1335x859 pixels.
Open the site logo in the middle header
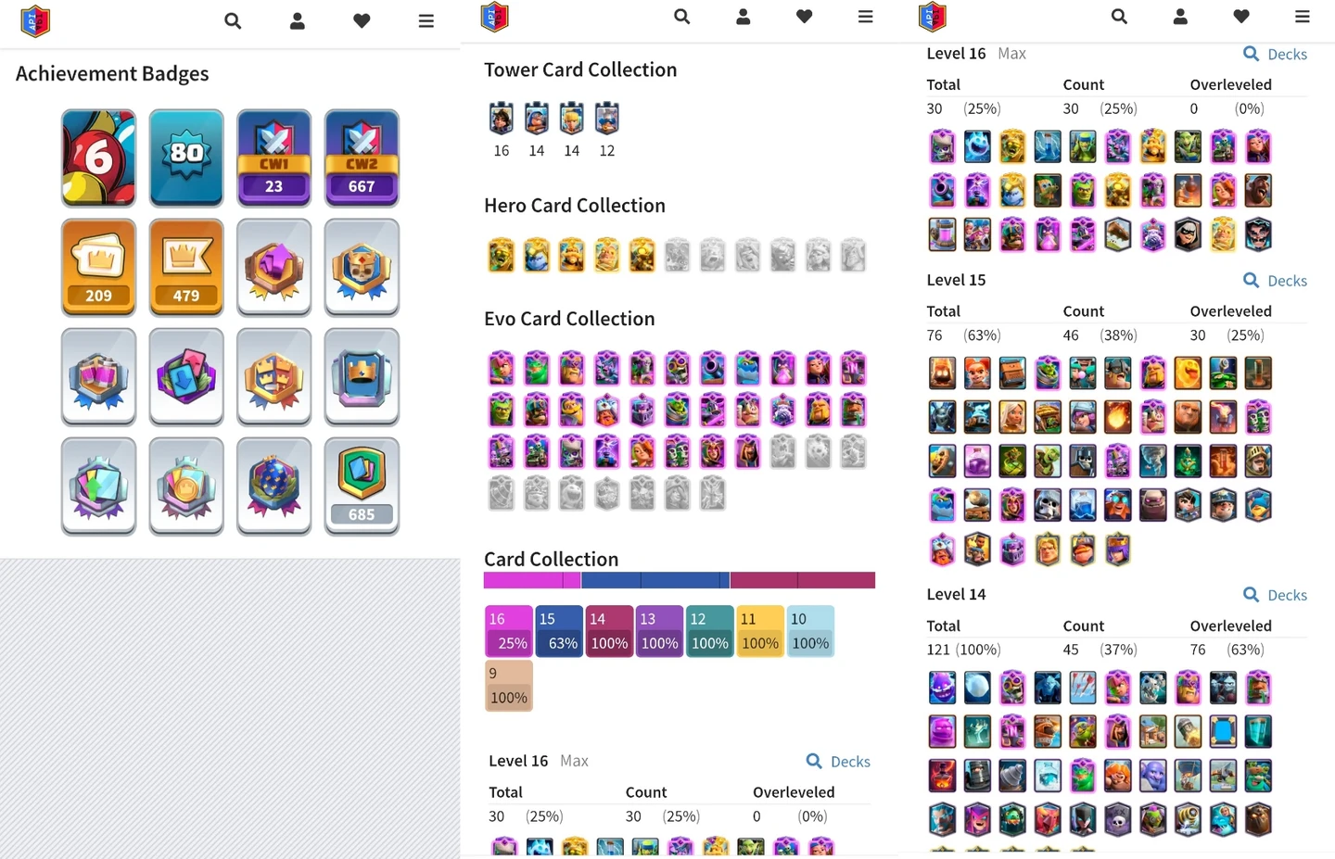(495, 17)
